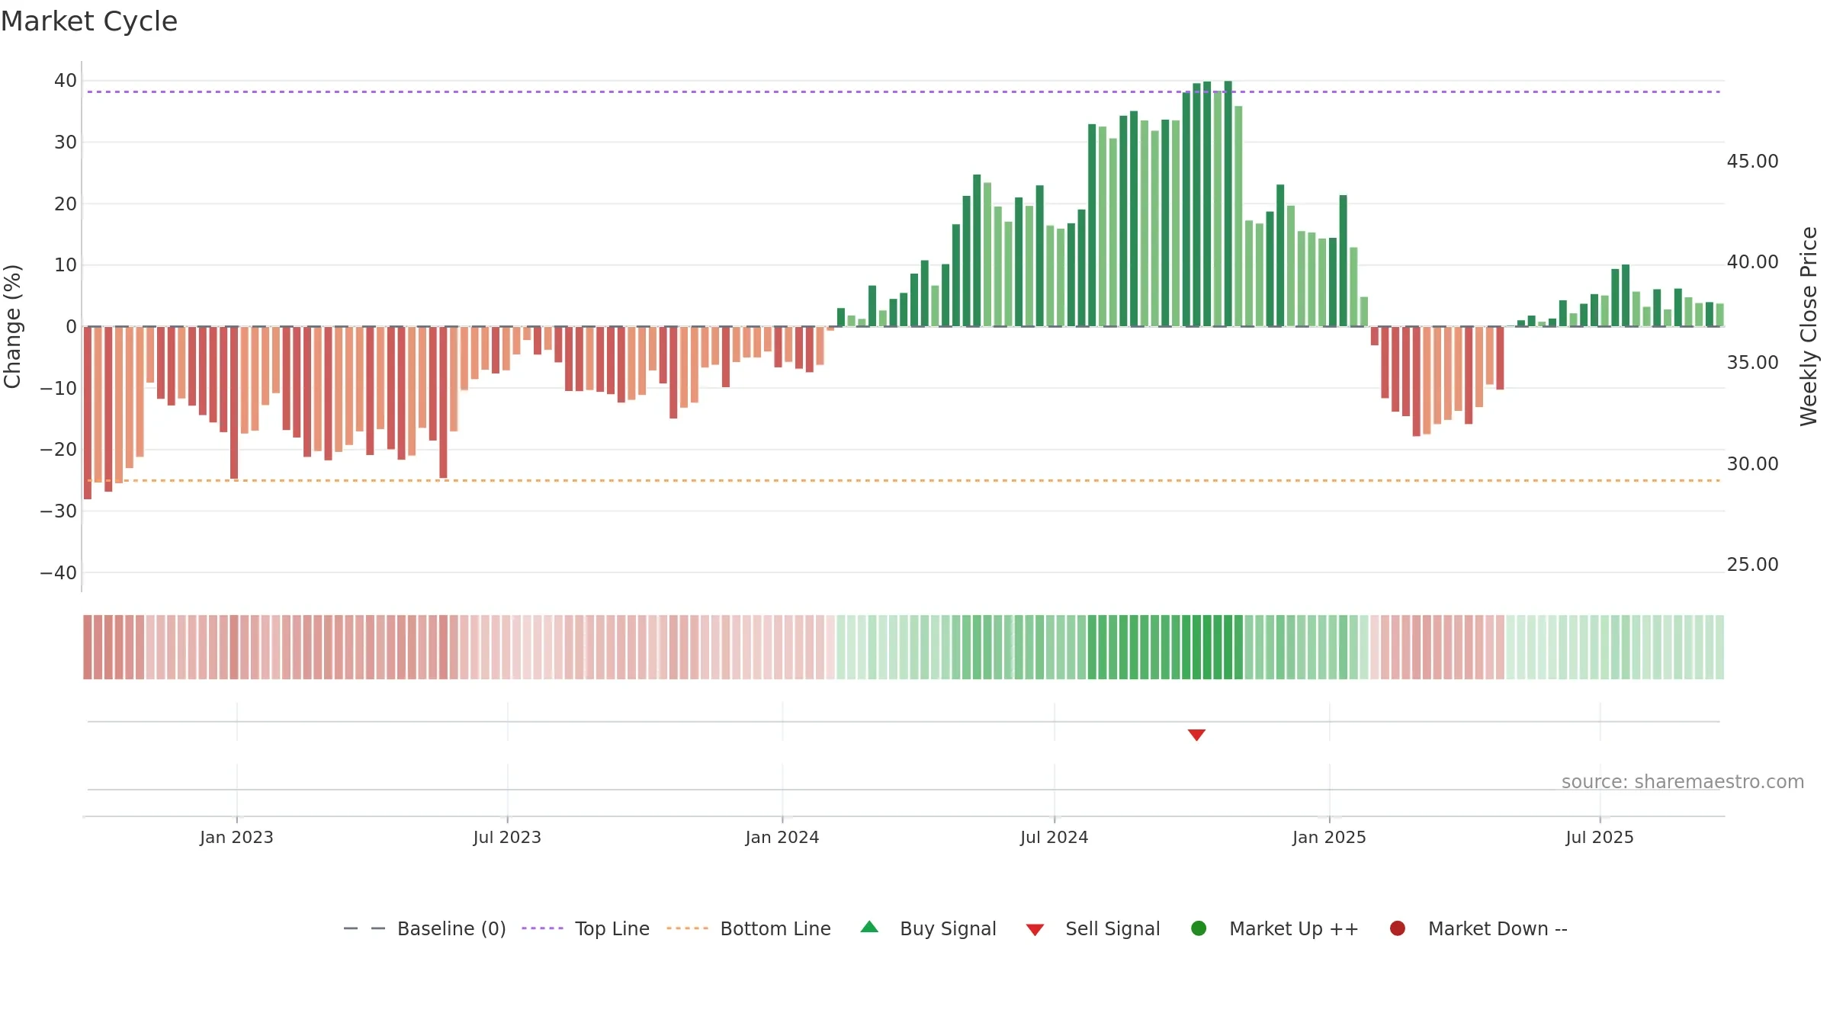Image resolution: width=1830 pixels, height=1029 pixels.
Task: Click the Market Cycle chart title
Action: tap(89, 21)
